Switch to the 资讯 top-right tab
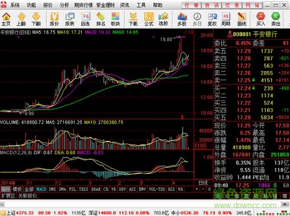This screenshot has width=290, height=216. pyautogui.click(x=212, y=5)
